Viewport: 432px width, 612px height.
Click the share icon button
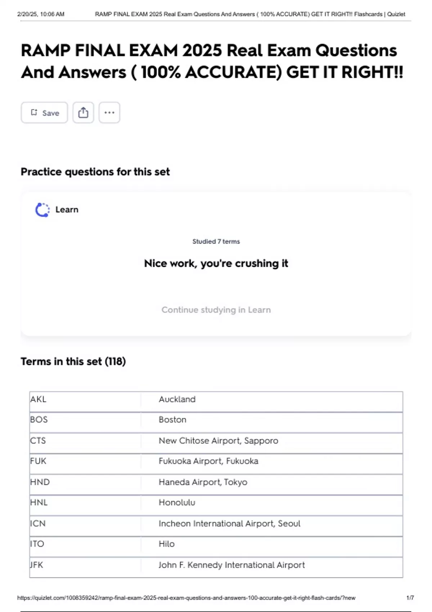click(x=83, y=113)
